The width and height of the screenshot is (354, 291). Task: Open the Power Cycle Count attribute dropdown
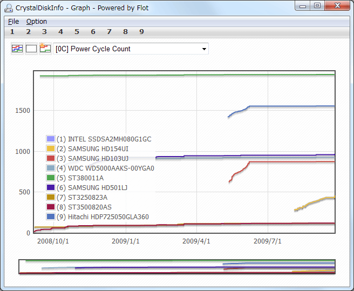[x=131, y=49]
